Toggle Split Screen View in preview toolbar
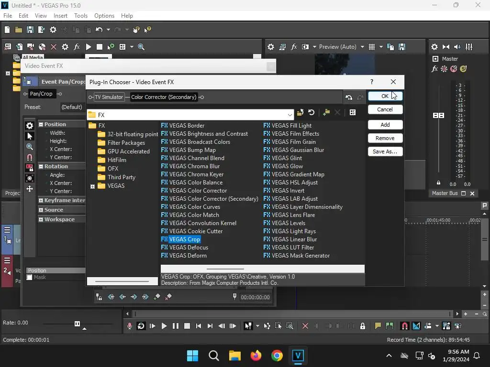The image size is (490, 367). [x=305, y=47]
